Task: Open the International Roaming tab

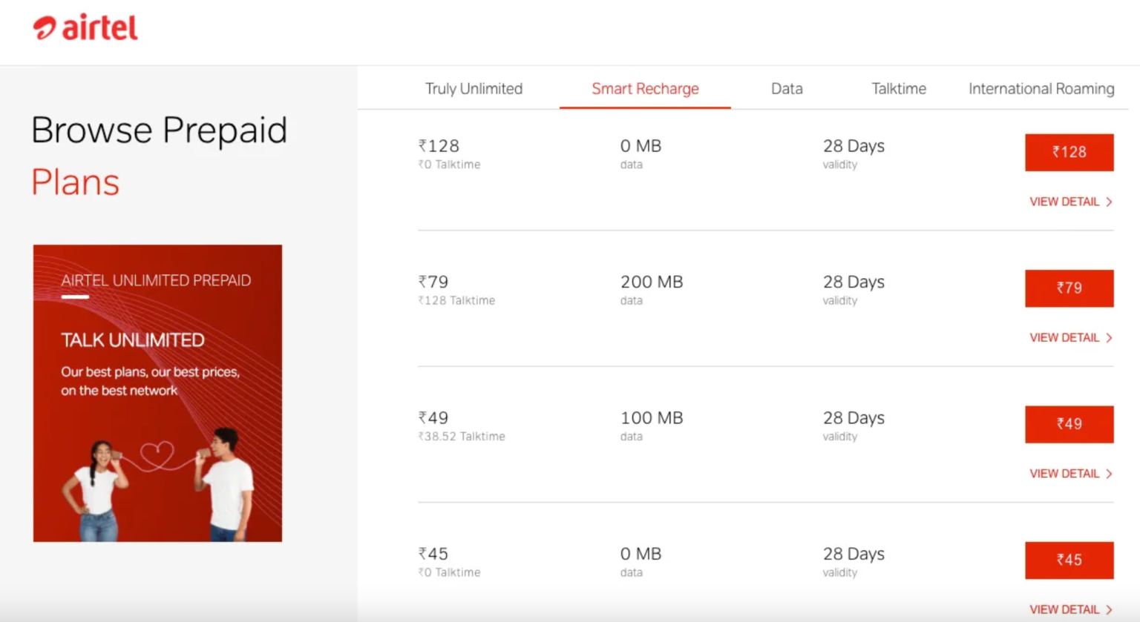Action: click(x=1041, y=88)
